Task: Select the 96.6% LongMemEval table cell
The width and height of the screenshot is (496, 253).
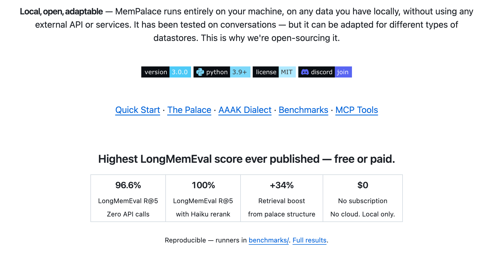Action: 128,198
